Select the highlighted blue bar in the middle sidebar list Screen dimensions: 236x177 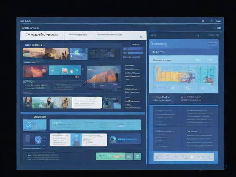click(133, 48)
